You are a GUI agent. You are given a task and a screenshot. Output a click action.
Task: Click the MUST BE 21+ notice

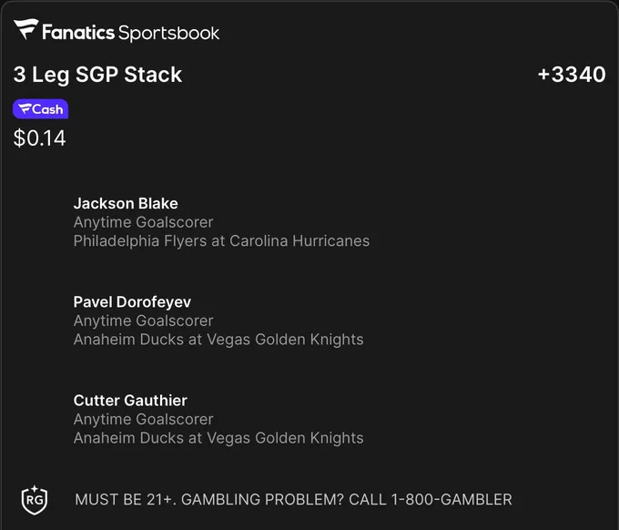click(126, 500)
